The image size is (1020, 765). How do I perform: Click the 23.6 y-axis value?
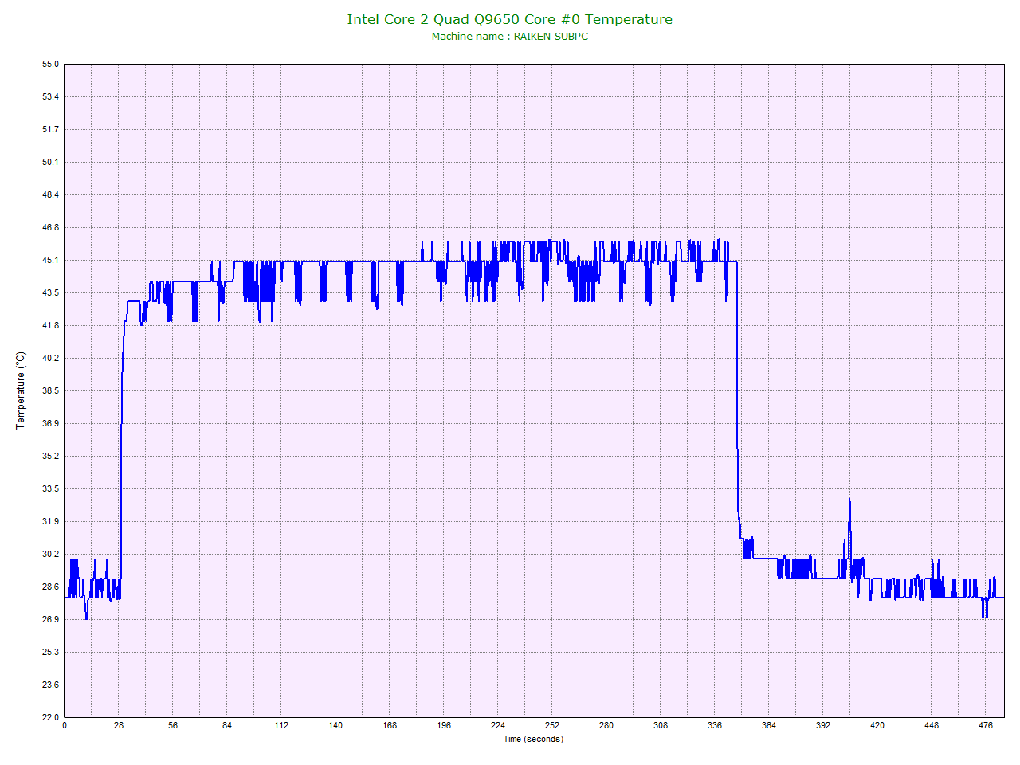[x=51, y=685]
